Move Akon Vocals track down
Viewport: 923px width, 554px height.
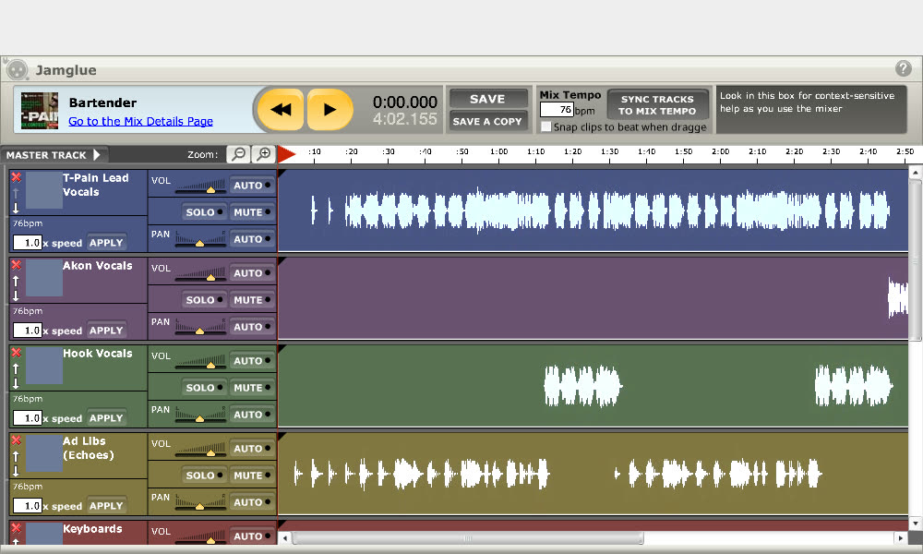(16, 295)
